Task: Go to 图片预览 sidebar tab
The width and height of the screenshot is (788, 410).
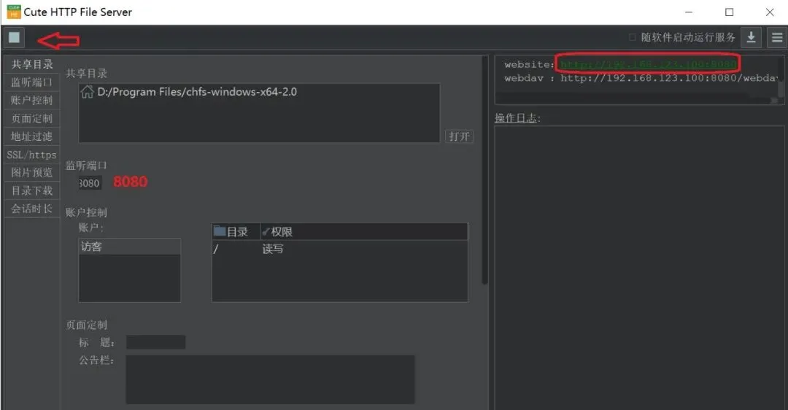Action: point(32,172)
